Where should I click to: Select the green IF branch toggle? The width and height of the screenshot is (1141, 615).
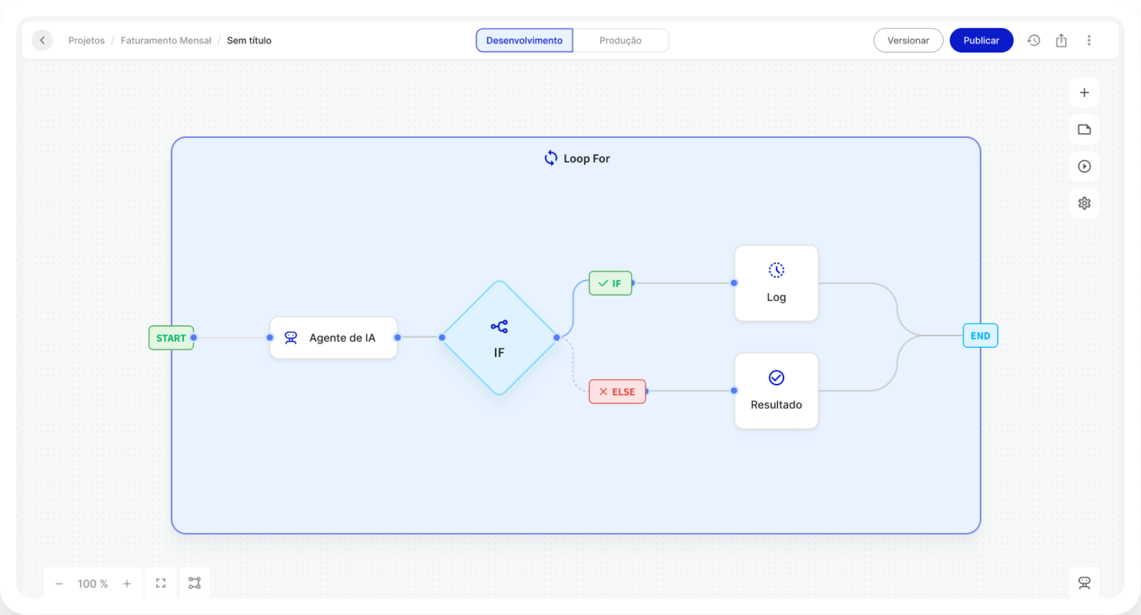[610, 283]
